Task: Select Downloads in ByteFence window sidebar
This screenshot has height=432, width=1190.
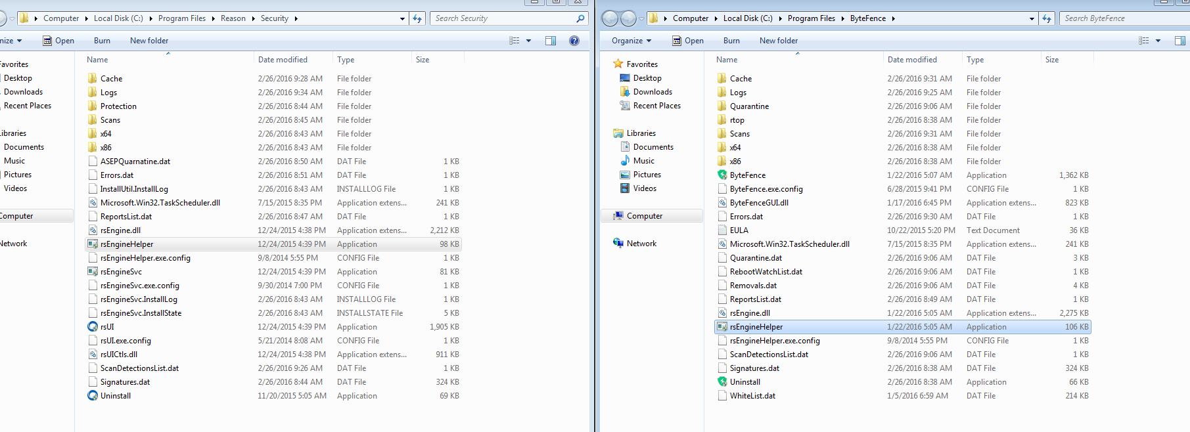Action: point(652,92)
